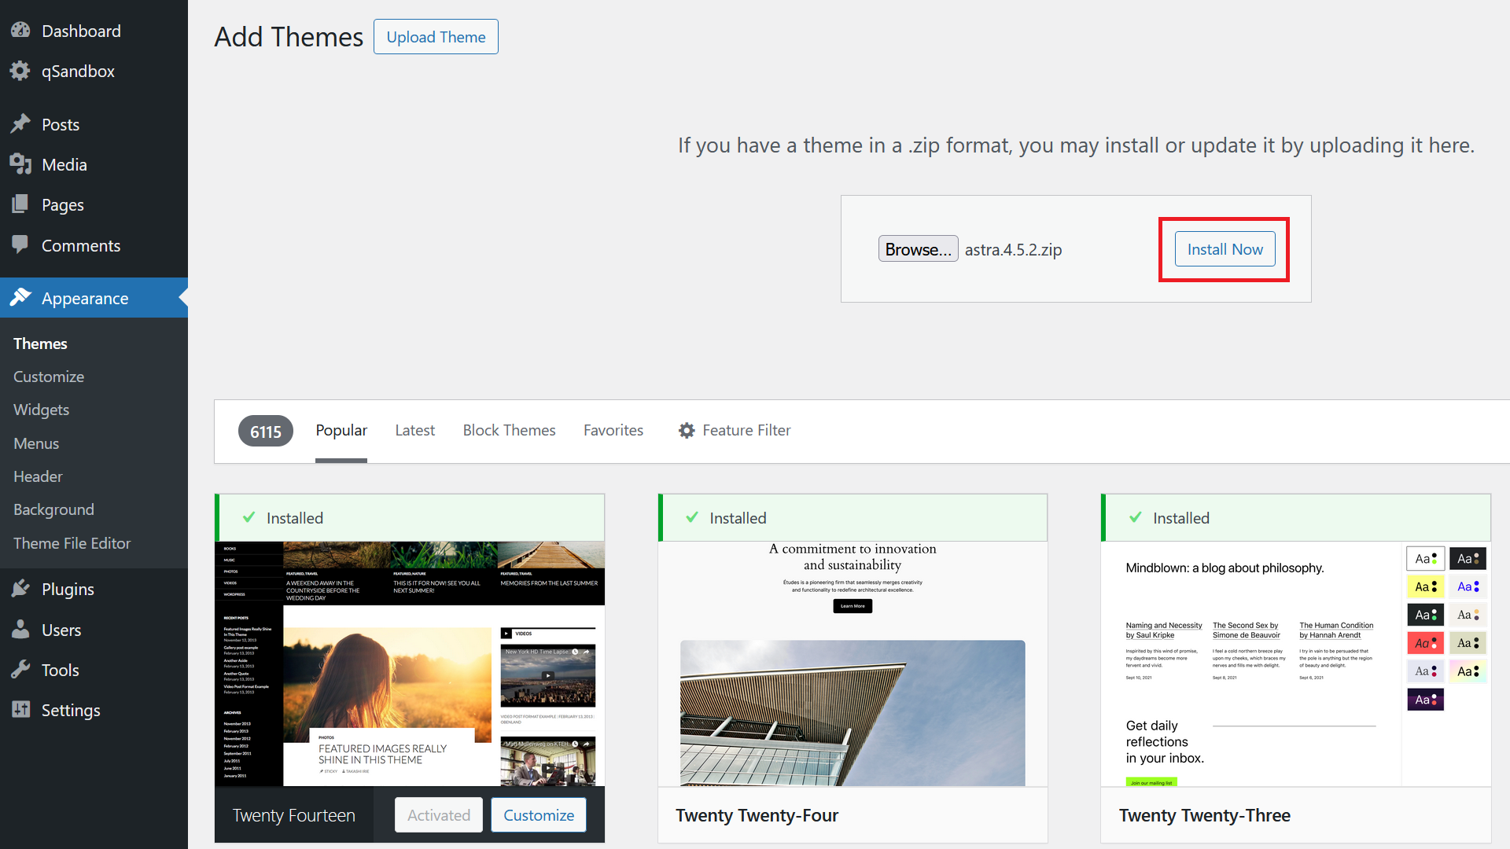Screen dimensions: 1510x849
Task: Open Twenty Twenty-Four theme screenshot
Action: (x=853, y=663)
